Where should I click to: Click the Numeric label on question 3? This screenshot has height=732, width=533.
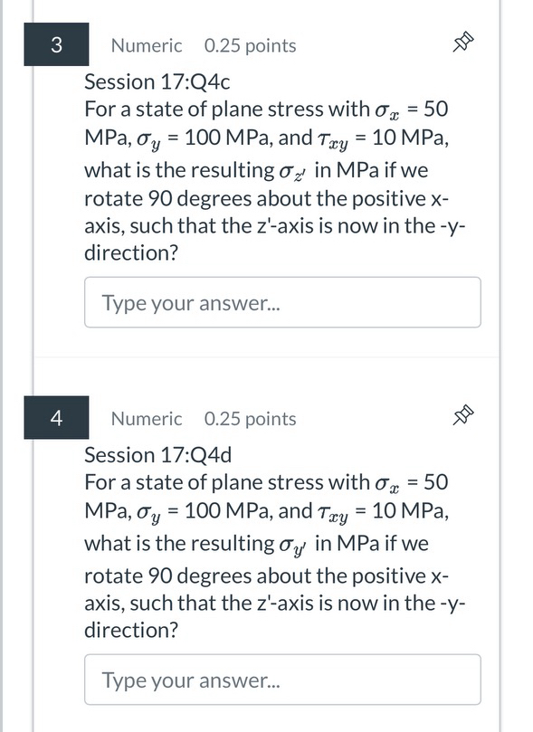pyautogui.click(x=146, y=46)
